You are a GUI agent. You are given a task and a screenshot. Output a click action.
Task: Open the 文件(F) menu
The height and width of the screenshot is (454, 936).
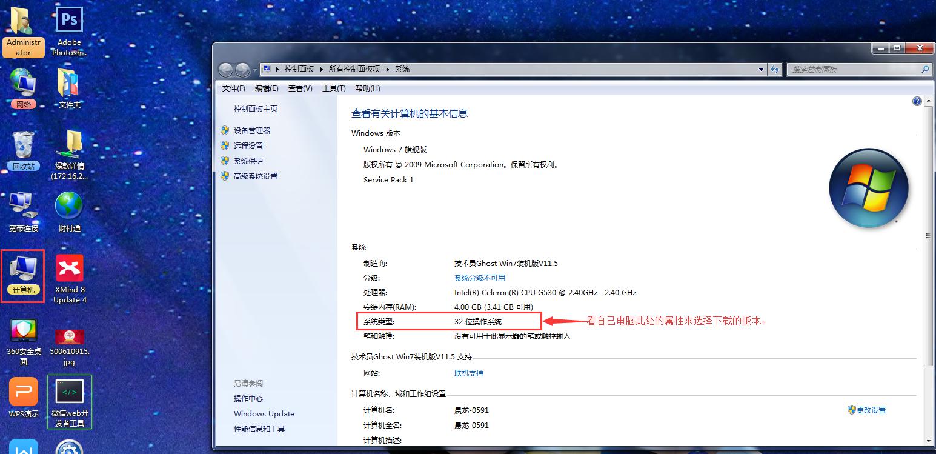[x=233, y=88]
